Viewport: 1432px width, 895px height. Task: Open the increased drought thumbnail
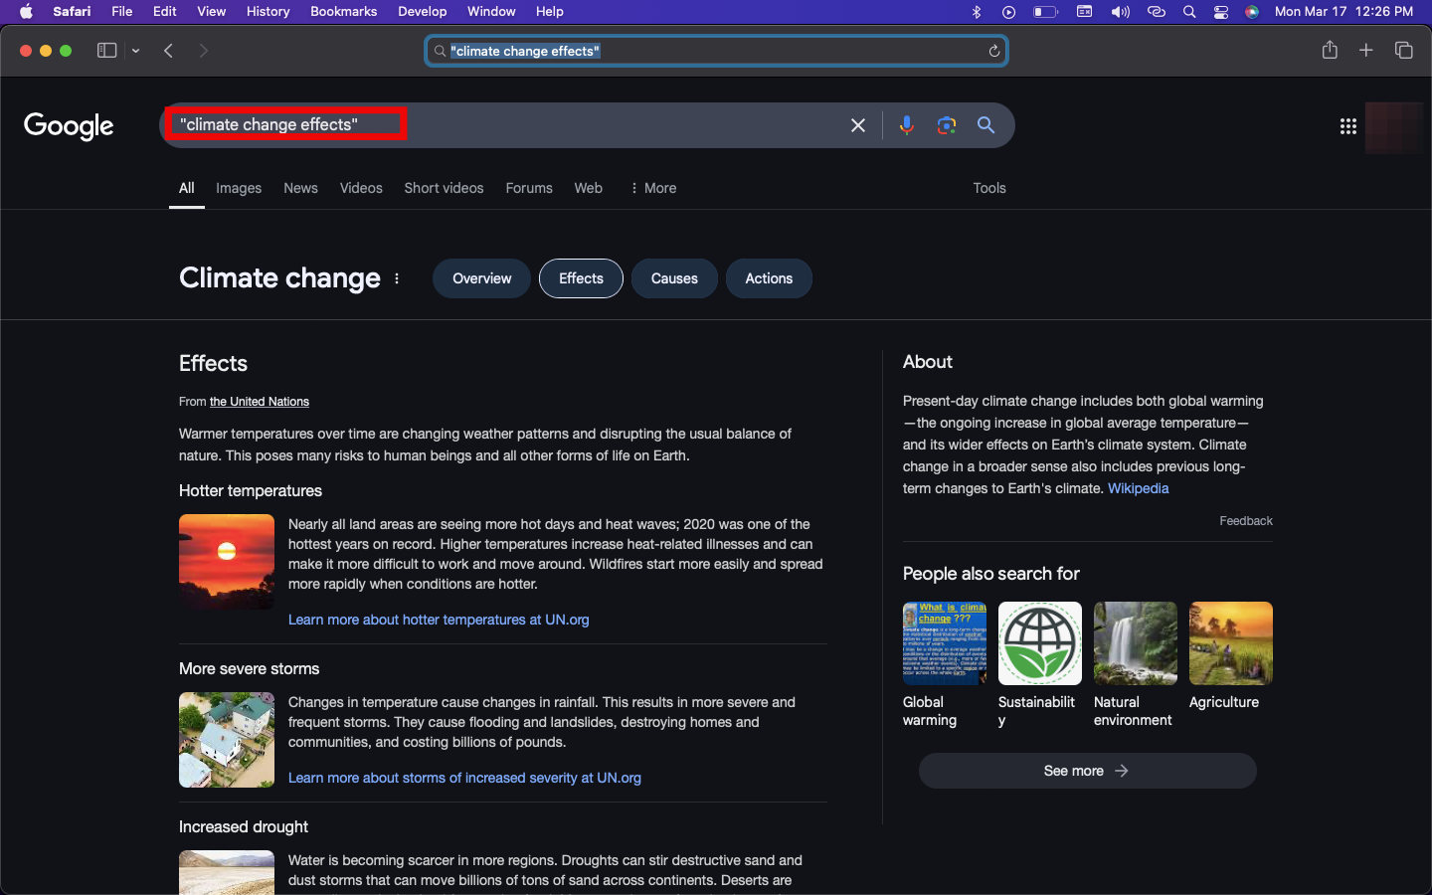(227, 872)
